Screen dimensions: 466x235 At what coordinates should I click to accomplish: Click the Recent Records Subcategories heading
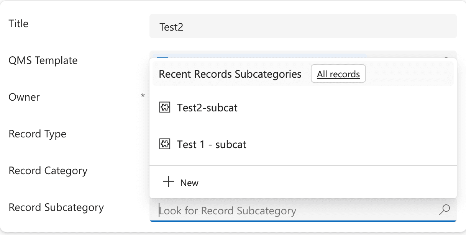tap(230, 74)
